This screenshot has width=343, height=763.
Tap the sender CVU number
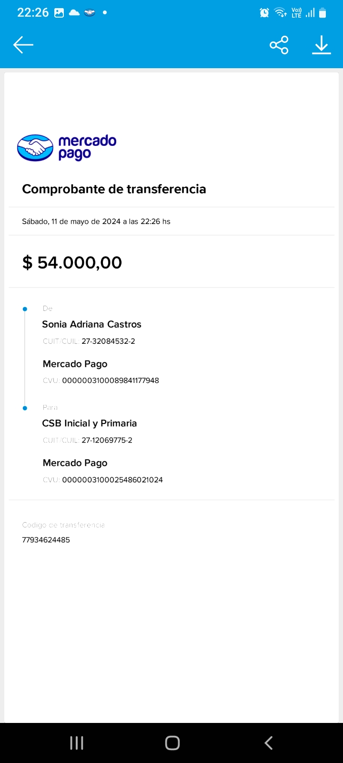coord(111,381)
